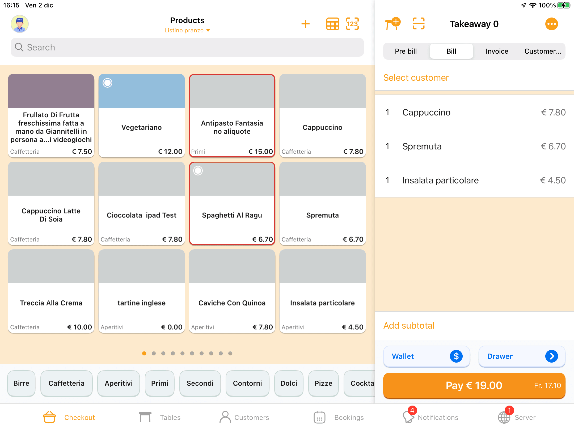Tap the 123 numeric code scan icon
This screenshot has height=430, width=574.
click(x=352, y=24)
